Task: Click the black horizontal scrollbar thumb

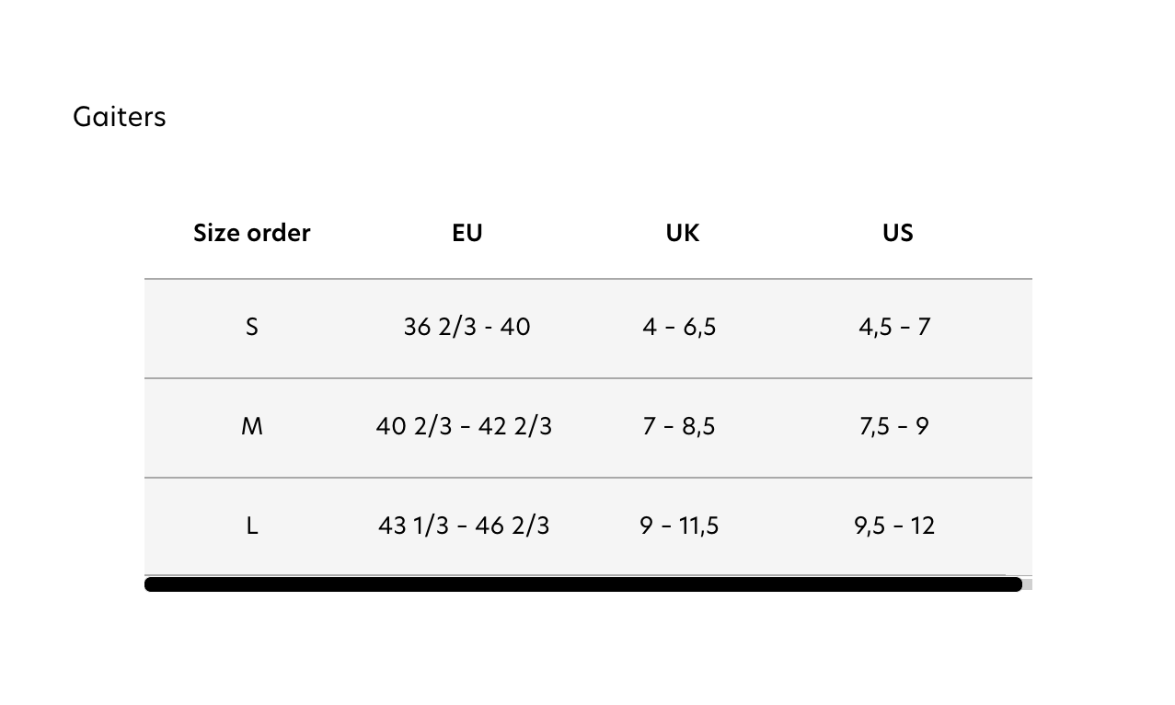Action: point(583,584)
